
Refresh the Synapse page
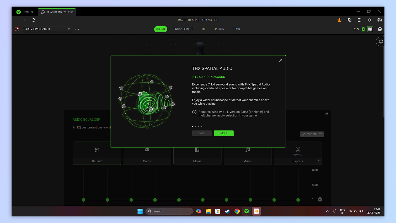point(34,20)
